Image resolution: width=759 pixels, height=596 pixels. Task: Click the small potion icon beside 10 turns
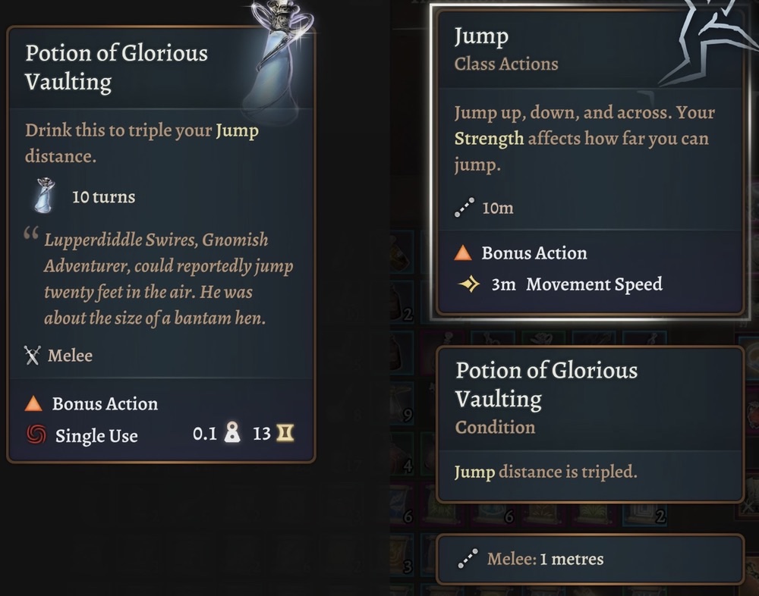point(45,197)
